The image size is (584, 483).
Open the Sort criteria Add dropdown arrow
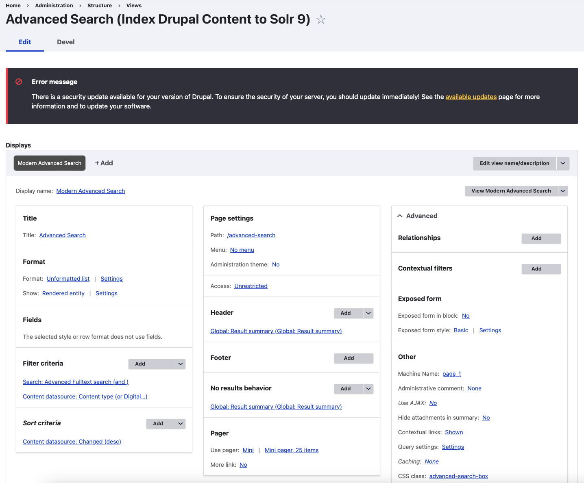(x=181, y=424)
